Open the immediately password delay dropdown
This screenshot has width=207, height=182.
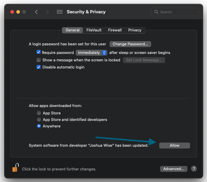click(91, 53)
